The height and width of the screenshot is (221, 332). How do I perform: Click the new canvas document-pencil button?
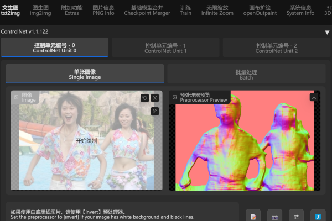click(253, 216)
